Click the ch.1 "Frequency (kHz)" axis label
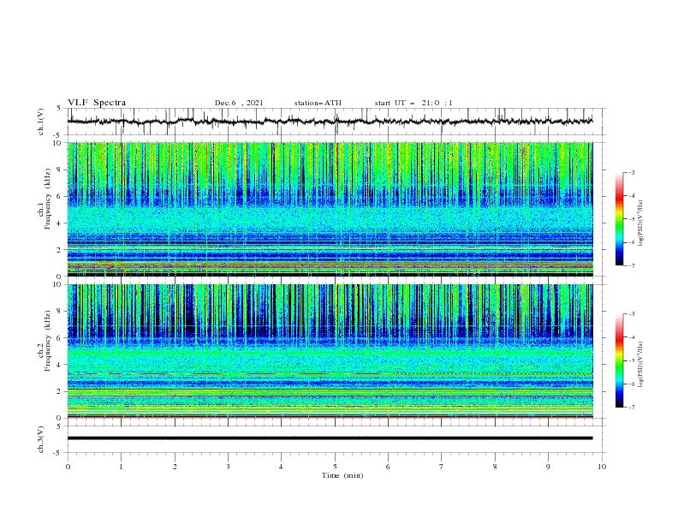The height and width of the screenshot is (524, 678). pos(48,199)
